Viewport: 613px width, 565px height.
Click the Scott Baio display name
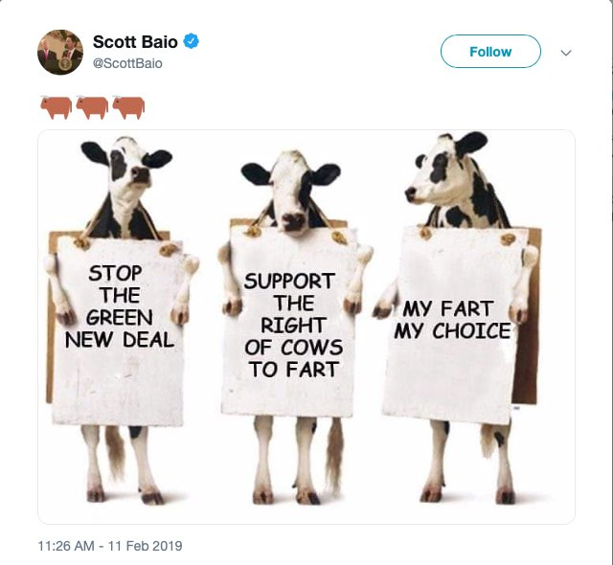coord(135,41)
